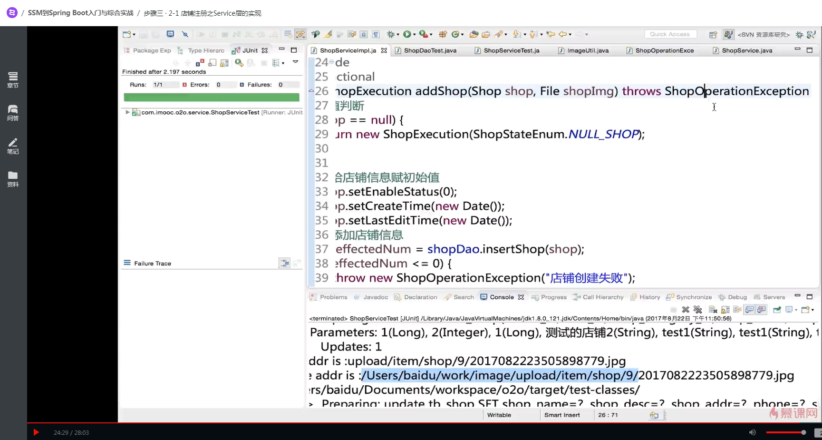Open the Open Console dropdown arrow

point(813,310)
